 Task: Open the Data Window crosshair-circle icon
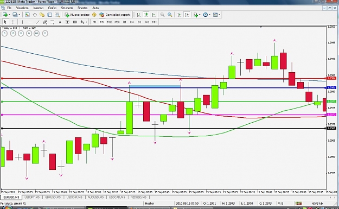(x=35, y=15)
